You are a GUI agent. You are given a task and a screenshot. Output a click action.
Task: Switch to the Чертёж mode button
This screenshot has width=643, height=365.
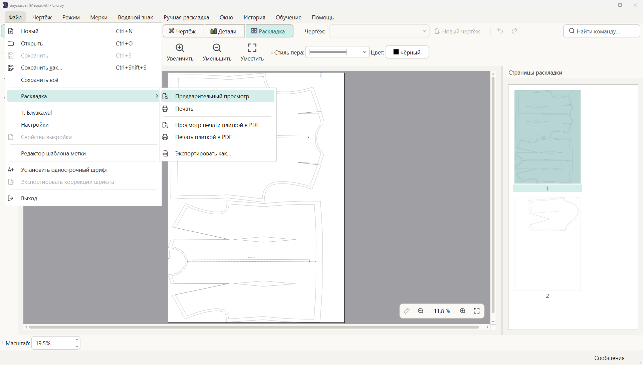point(183,31)
